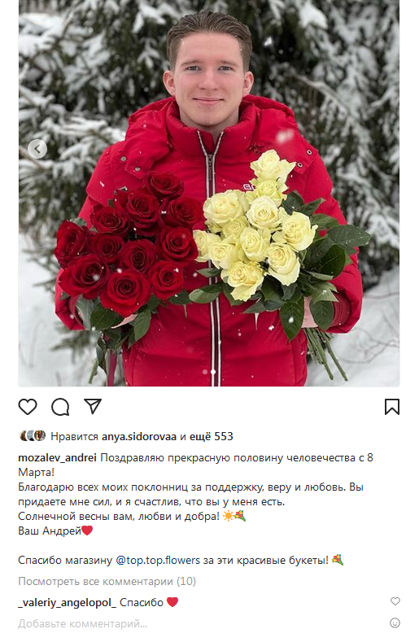
Task: Like the post with the heart icon
Action: click(x=28, y=407)
